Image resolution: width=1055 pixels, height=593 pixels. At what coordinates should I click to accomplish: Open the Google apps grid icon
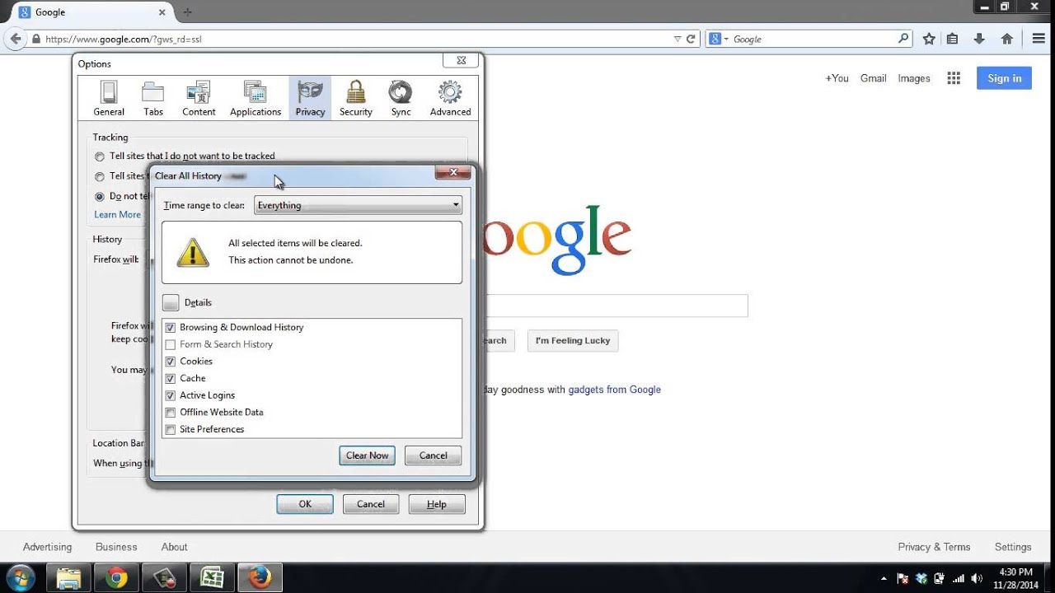point(954,78)
